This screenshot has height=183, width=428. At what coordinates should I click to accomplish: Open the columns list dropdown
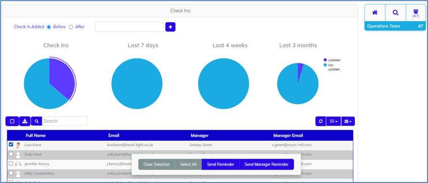coord(348,121)
